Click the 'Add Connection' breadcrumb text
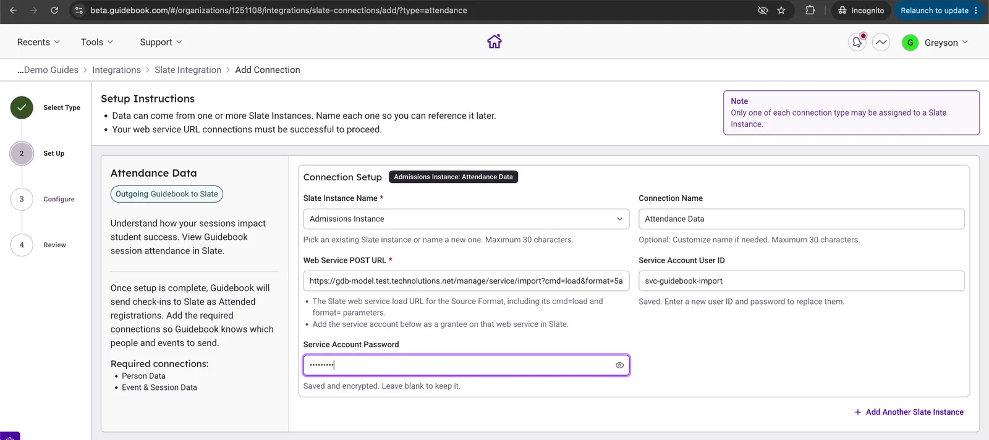The height and width of the screenshot is (440, 989). pos(268,70)
